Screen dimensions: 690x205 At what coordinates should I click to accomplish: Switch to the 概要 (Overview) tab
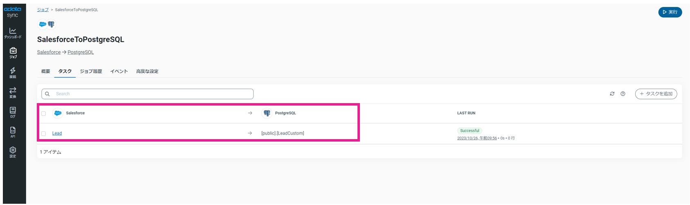click(x=45, y=71)
